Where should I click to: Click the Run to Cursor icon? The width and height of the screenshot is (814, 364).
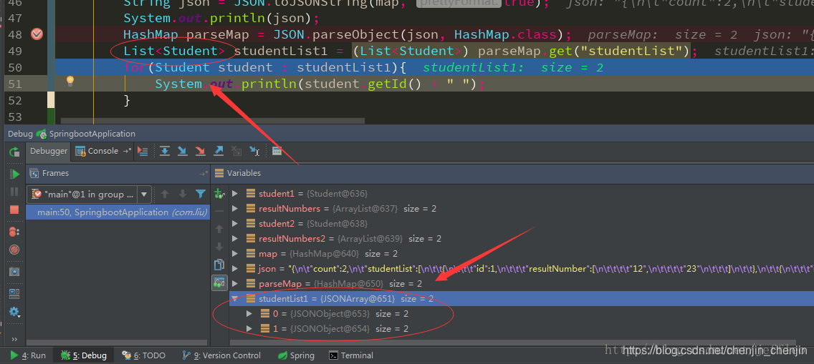(254, 151)
